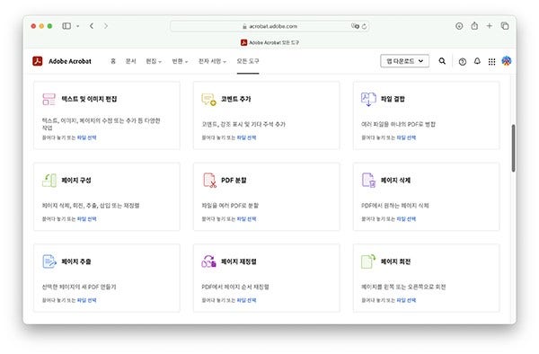Image resolution: width=539 pixels, height=354 pixels.
Task: Click 파일 선택 link in text edit card
Action: (x=86, y=137)
